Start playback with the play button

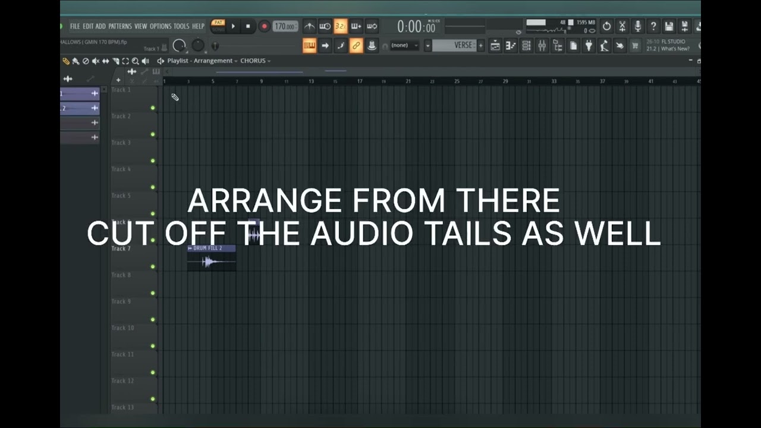coord(233,26)
